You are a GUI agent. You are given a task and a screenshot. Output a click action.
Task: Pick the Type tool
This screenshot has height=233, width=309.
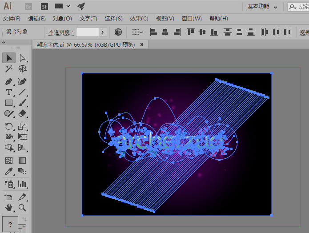[8, 92]
